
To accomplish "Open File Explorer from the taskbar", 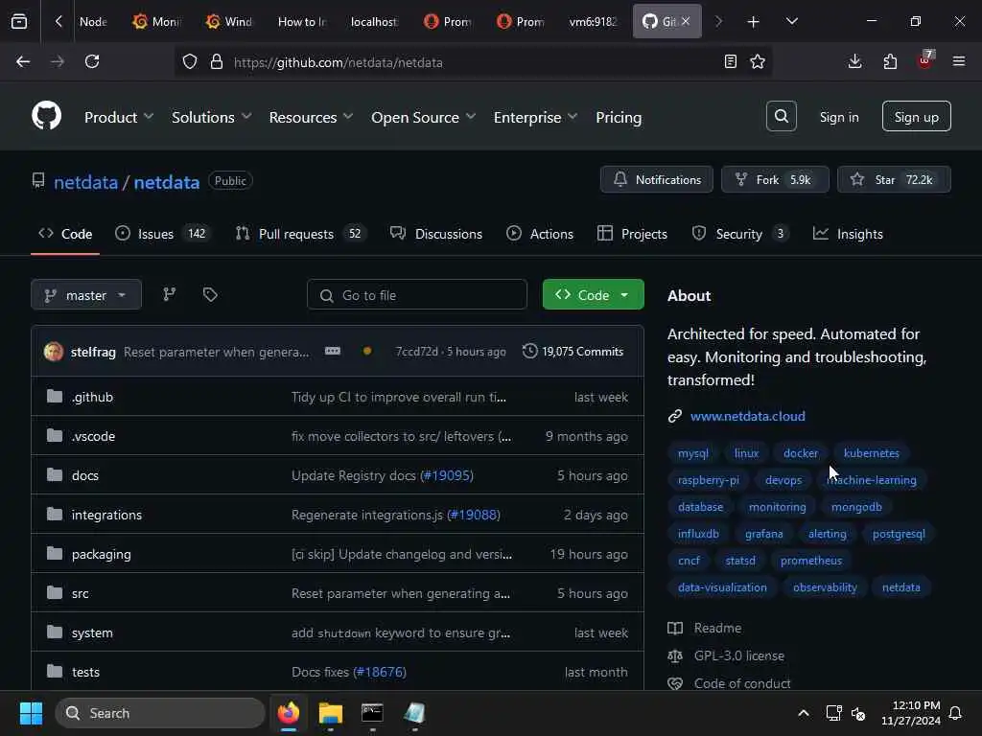I will [x=330, y=713].
